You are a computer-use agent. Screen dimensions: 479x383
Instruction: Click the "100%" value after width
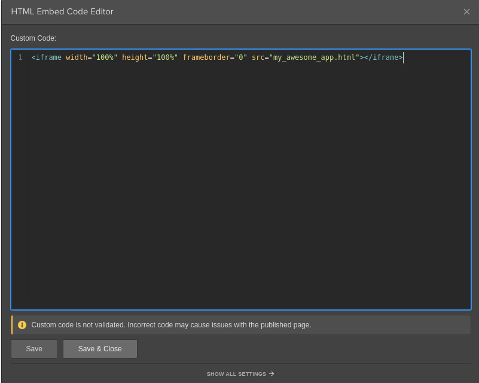[105, 57]
